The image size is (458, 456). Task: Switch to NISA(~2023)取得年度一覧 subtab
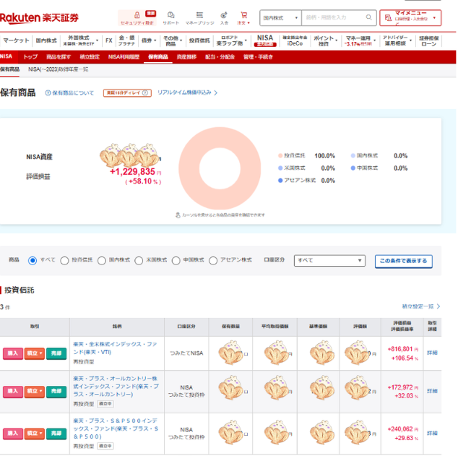58,69
